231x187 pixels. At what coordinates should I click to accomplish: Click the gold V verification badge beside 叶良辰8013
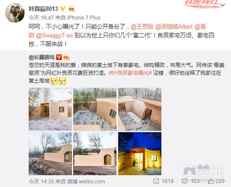(x=63, y=9)
